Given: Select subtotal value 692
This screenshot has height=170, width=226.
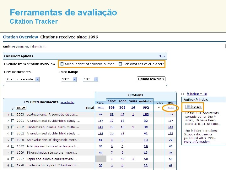Looking at the screenshot, I should pyautogui.click(x=146, y=108).
